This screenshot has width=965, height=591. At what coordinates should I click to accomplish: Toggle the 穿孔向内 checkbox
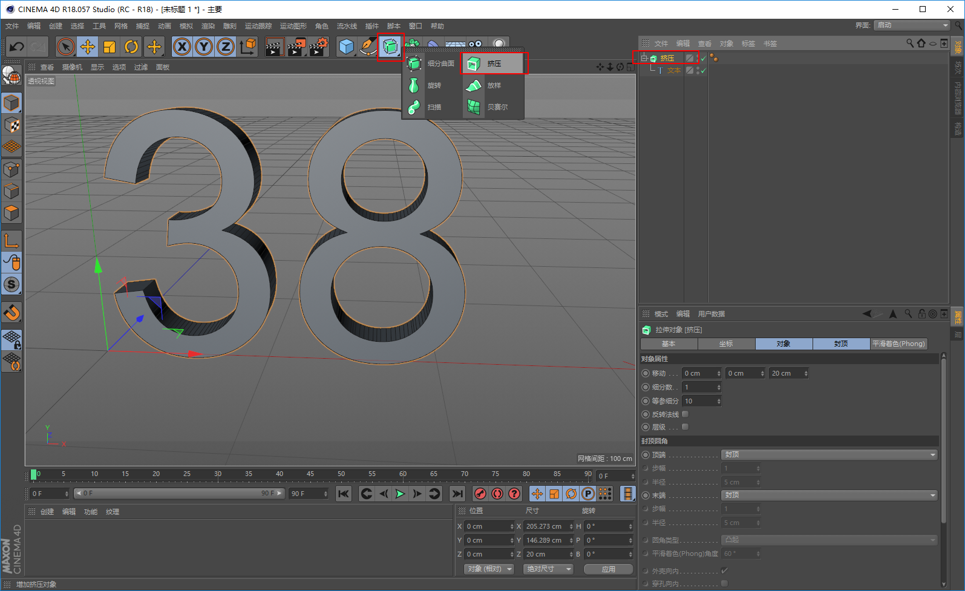click(x=724, y=584)
